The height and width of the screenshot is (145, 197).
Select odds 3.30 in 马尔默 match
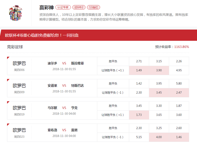pyautogui.click(x=159, y=106)
